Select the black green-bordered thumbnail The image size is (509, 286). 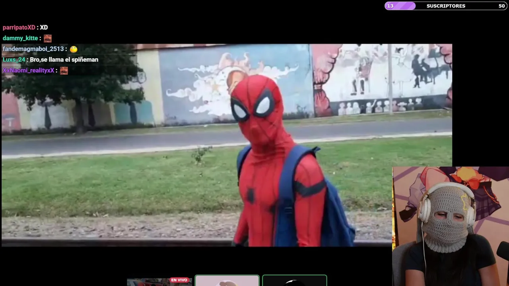tap(295, 280)
